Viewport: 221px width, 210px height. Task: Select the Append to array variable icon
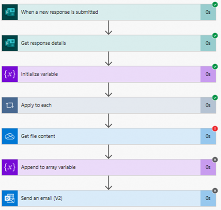(10, 167)
